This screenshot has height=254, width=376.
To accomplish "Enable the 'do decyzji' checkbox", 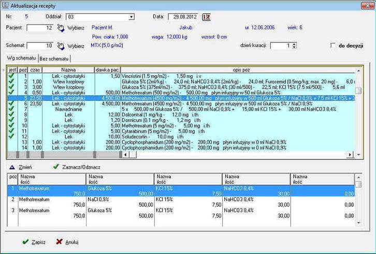I will coord(333,46).
